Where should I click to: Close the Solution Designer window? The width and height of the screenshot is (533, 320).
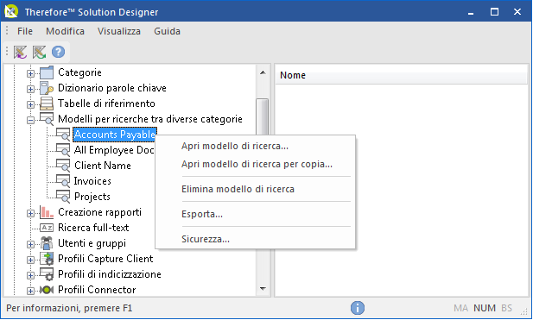tap(517, 12)
